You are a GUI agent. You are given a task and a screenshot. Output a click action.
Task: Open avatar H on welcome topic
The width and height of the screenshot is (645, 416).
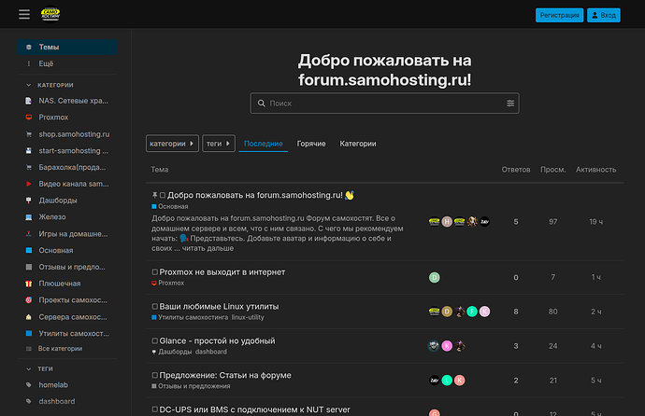pos(447,222)
